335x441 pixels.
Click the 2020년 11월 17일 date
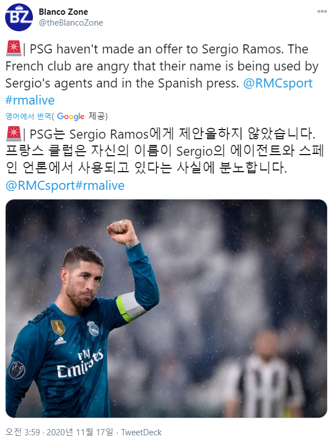(80, 432)
